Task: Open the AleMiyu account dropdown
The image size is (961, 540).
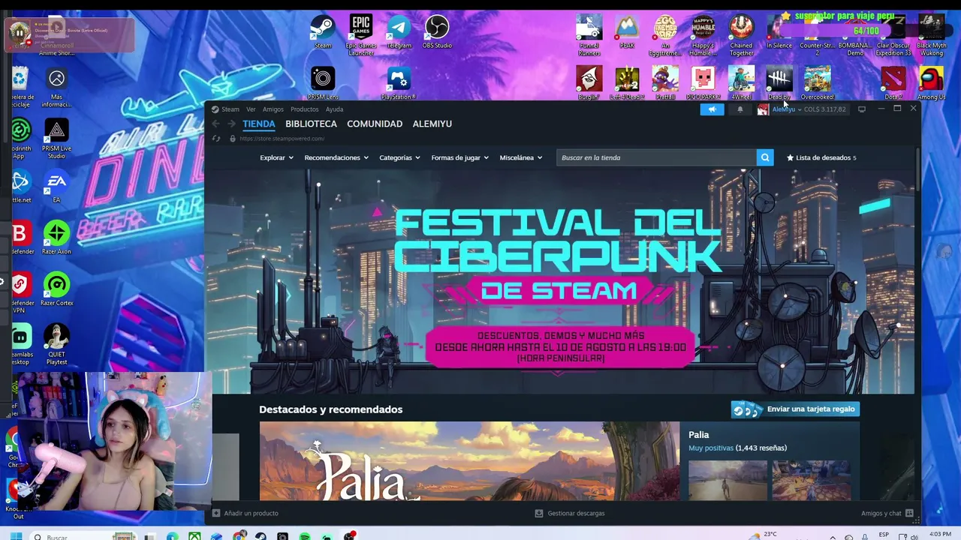Action: pyautogui.click(x=787, y=109)
